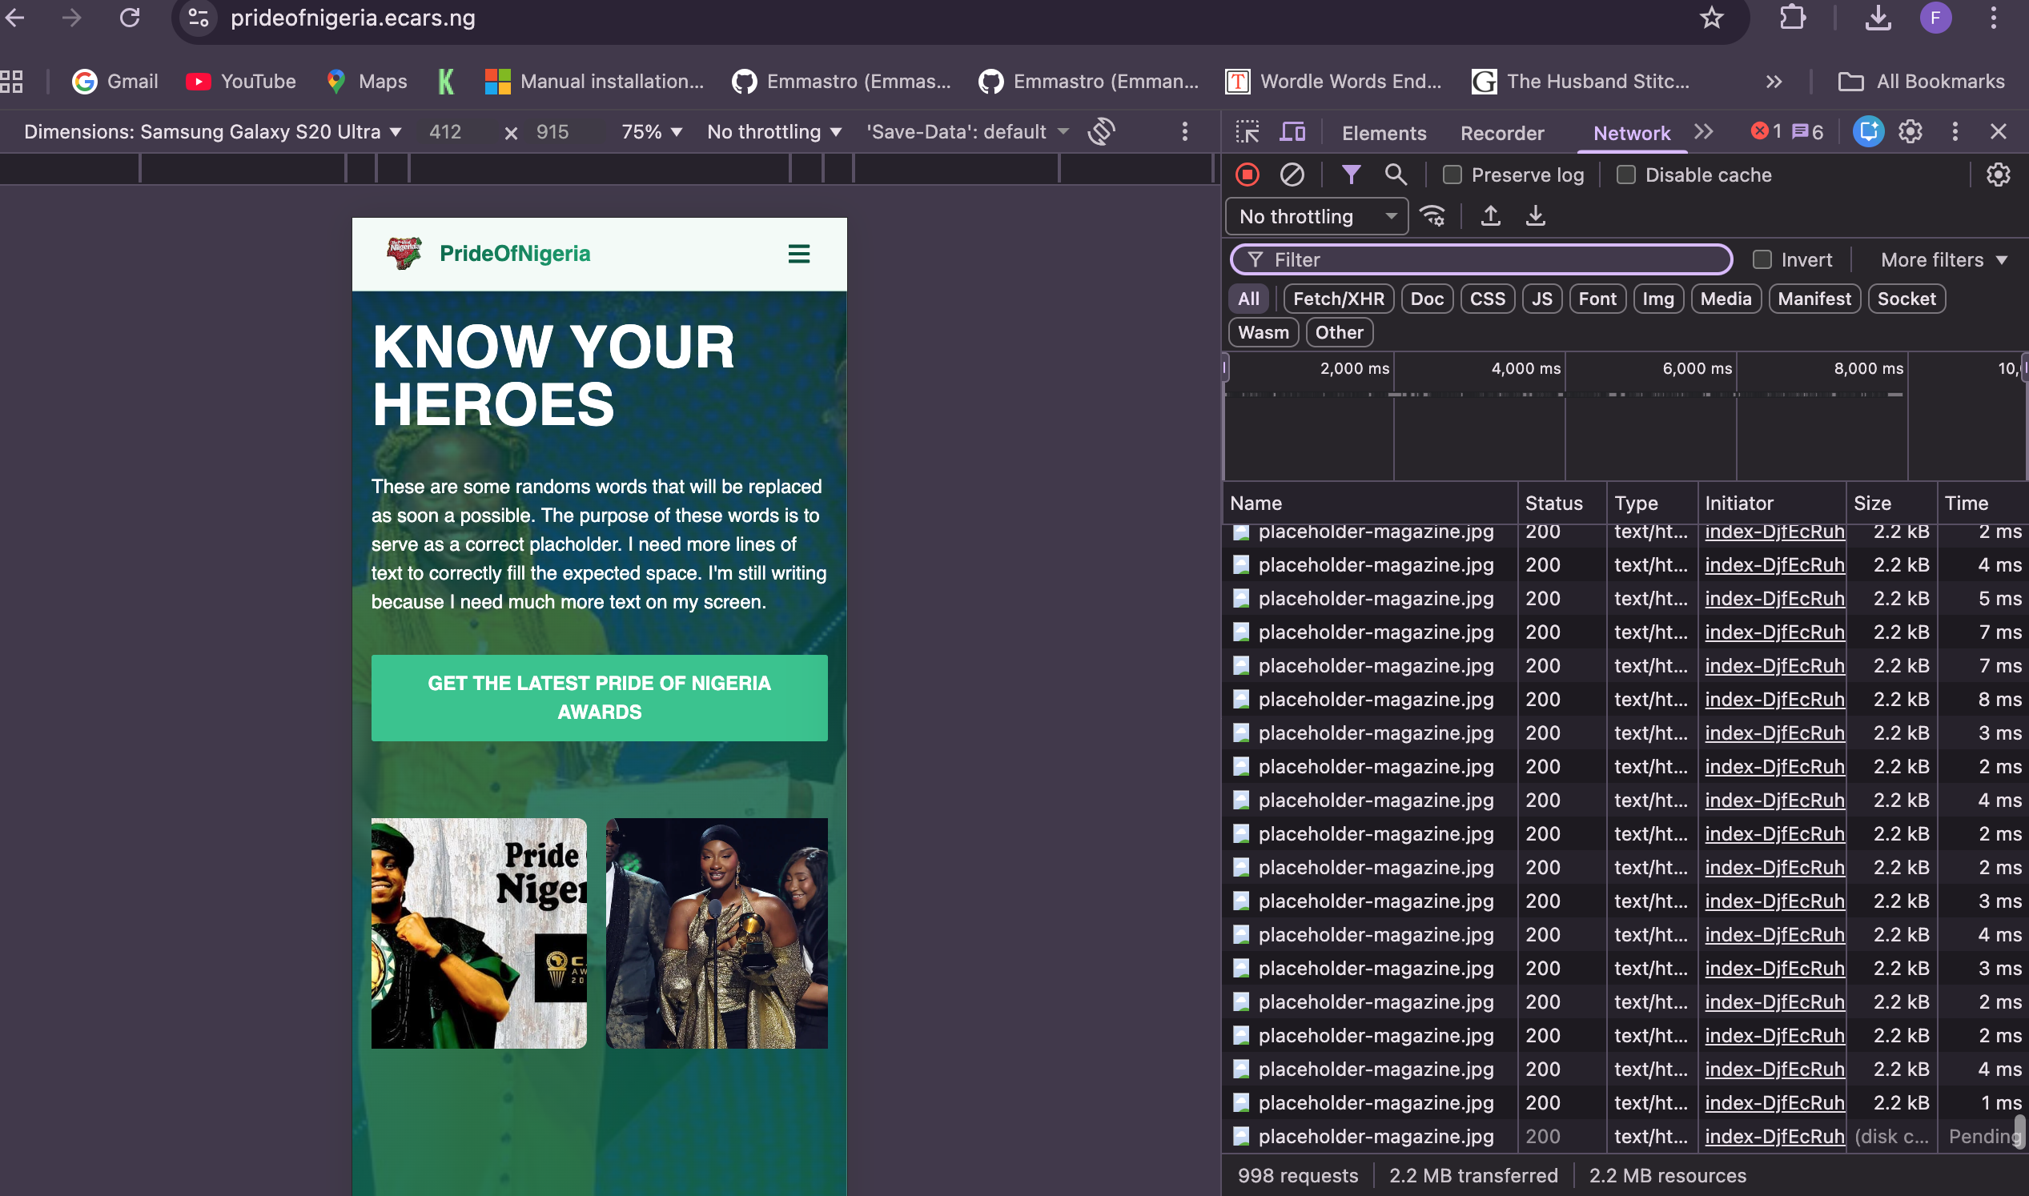This screenshot has width=2029, height=1196.
Task: Open the Samsung Galaxy S20 Ultra dimensions dropdown
Action: point(213,131)
